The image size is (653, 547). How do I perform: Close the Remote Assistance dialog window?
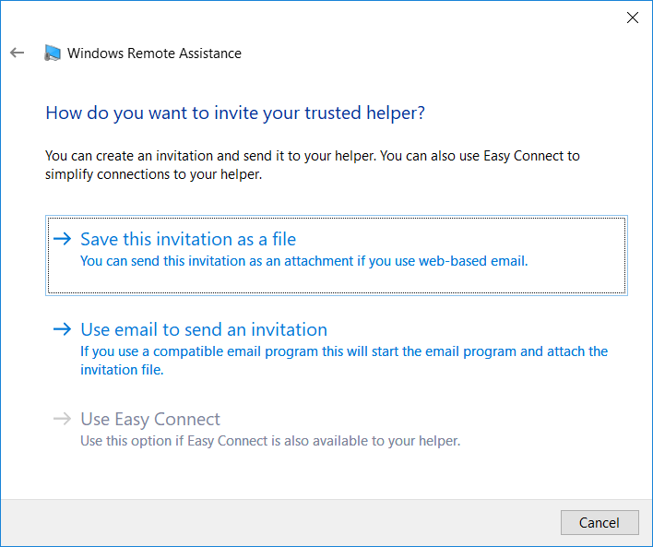point(632,18)
